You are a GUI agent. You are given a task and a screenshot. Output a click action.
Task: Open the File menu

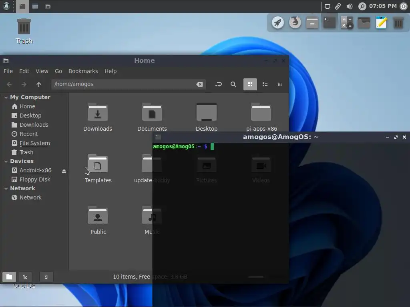[x=8, y=71]
